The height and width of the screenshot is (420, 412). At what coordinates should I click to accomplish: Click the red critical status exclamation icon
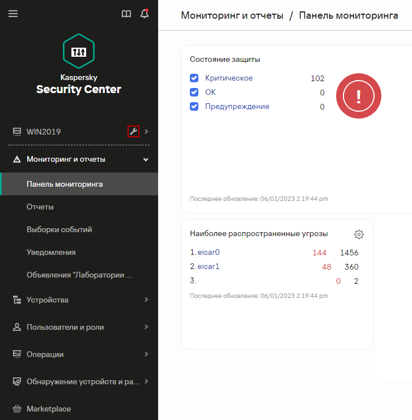(x=359, y=96)
